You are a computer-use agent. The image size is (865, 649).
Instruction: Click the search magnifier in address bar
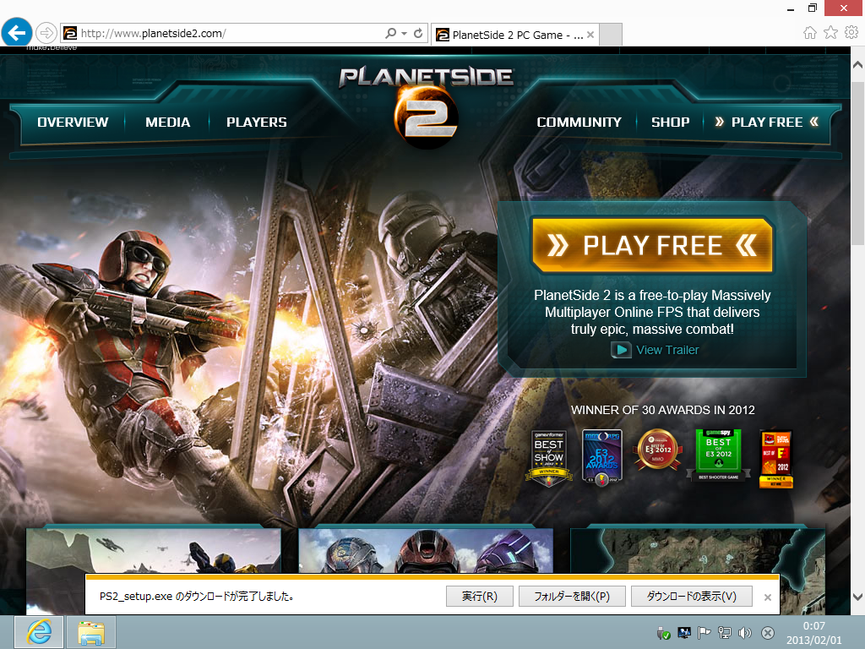tap(390, 33)
